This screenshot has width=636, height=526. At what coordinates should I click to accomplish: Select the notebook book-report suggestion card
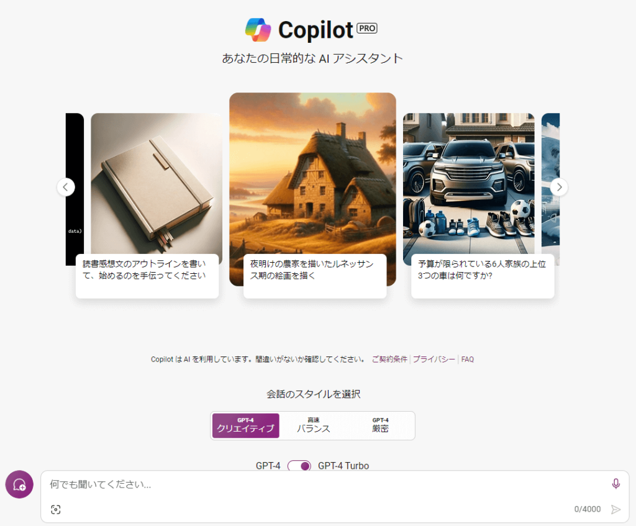point(149,206)
